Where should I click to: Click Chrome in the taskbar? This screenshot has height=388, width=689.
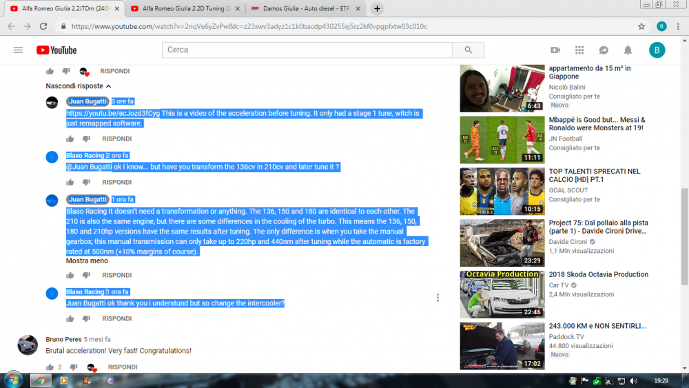click(x=41, y=380)
